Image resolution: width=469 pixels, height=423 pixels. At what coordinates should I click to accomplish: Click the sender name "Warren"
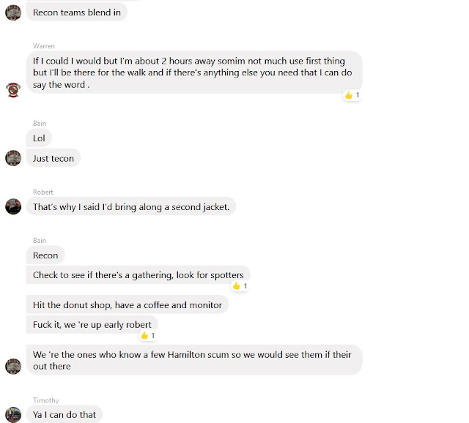pos(43,45)
